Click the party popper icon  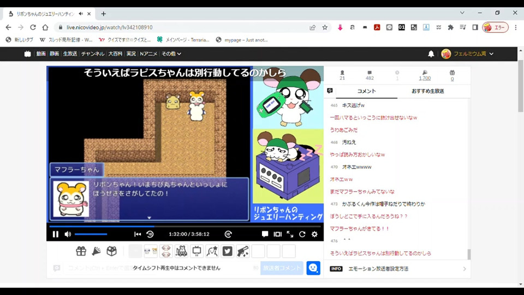click(96, 251)
